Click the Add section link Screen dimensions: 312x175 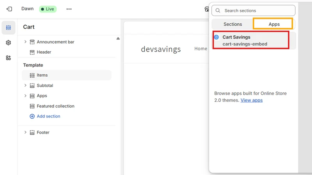click(x=48, y=116)
